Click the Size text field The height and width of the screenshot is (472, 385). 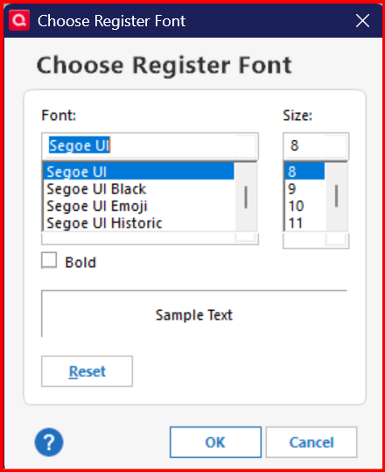tap(316, 146)
